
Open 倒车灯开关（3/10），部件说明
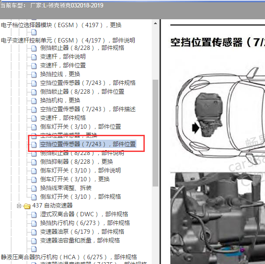coord(80,170)
